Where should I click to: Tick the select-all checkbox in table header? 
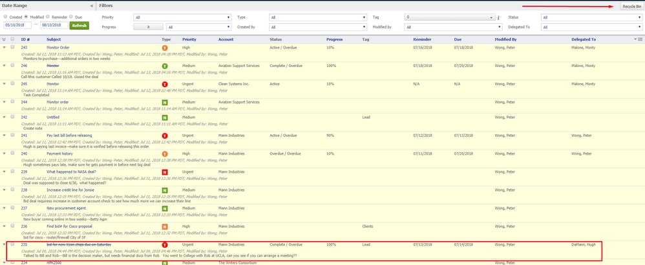tap(12, 39)
